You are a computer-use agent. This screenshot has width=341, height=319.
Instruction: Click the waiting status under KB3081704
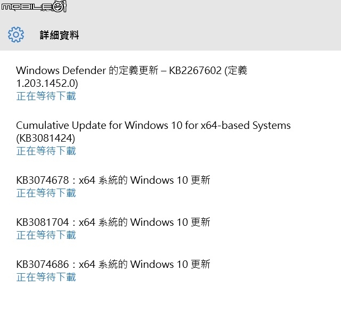click(46, 235)
